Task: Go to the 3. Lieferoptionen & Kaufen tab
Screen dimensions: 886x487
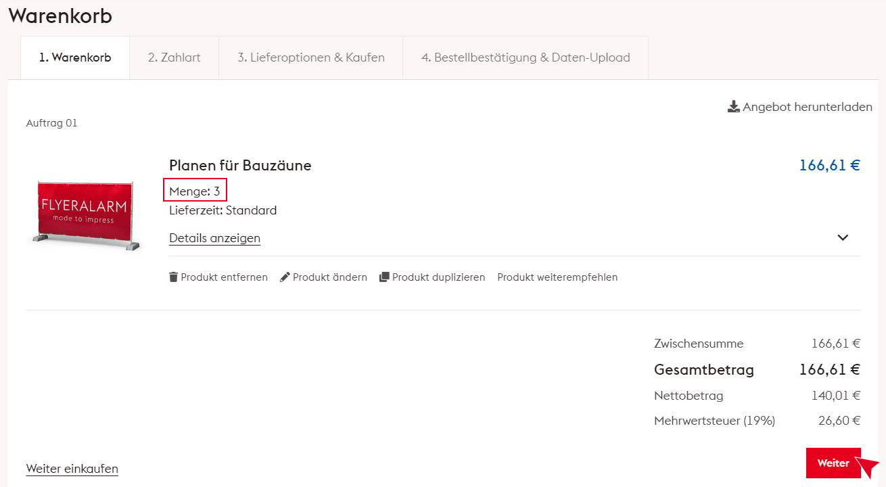Action: coord(311,57)
